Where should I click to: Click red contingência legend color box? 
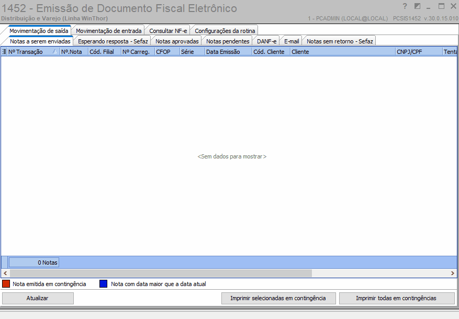pos(6,284)
